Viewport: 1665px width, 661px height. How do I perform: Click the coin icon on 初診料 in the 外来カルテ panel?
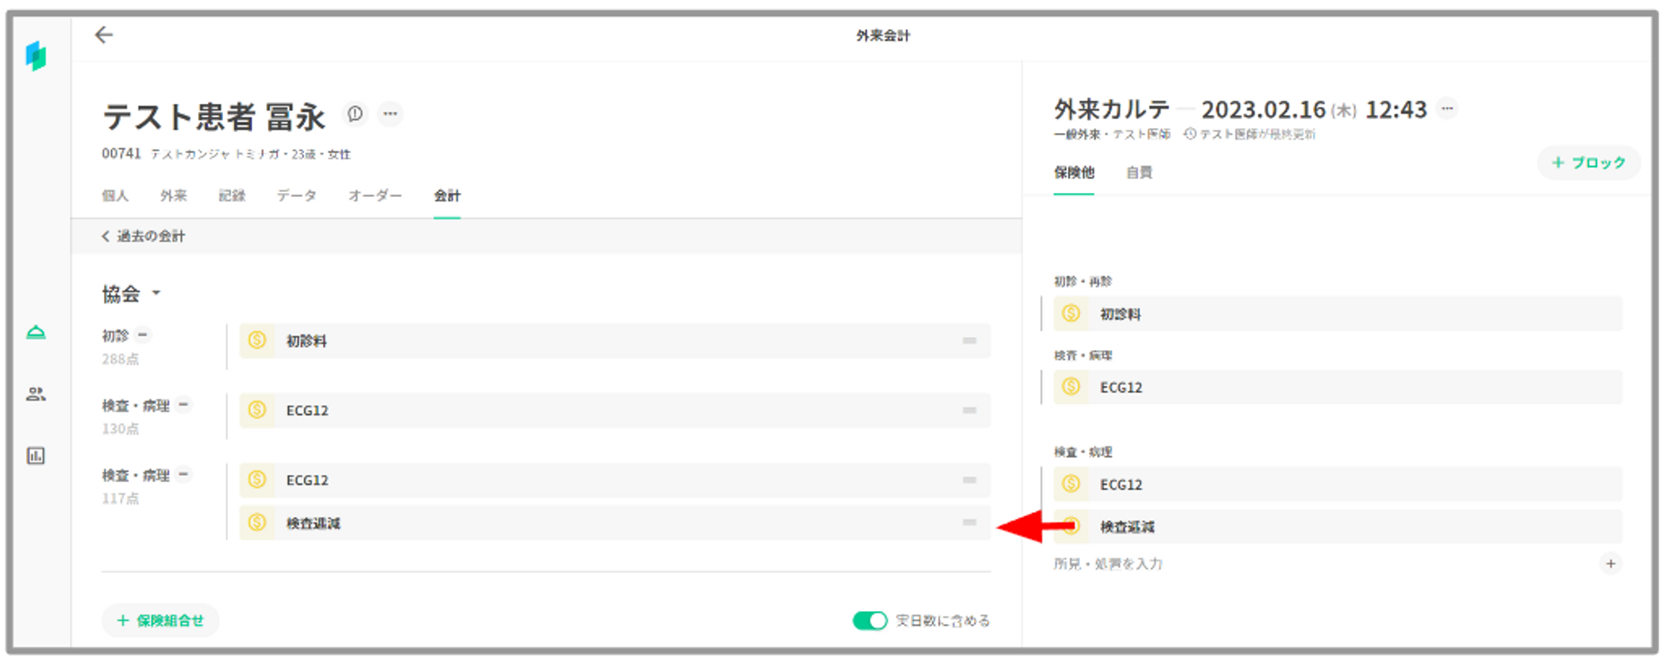(x=1071, y=313)
